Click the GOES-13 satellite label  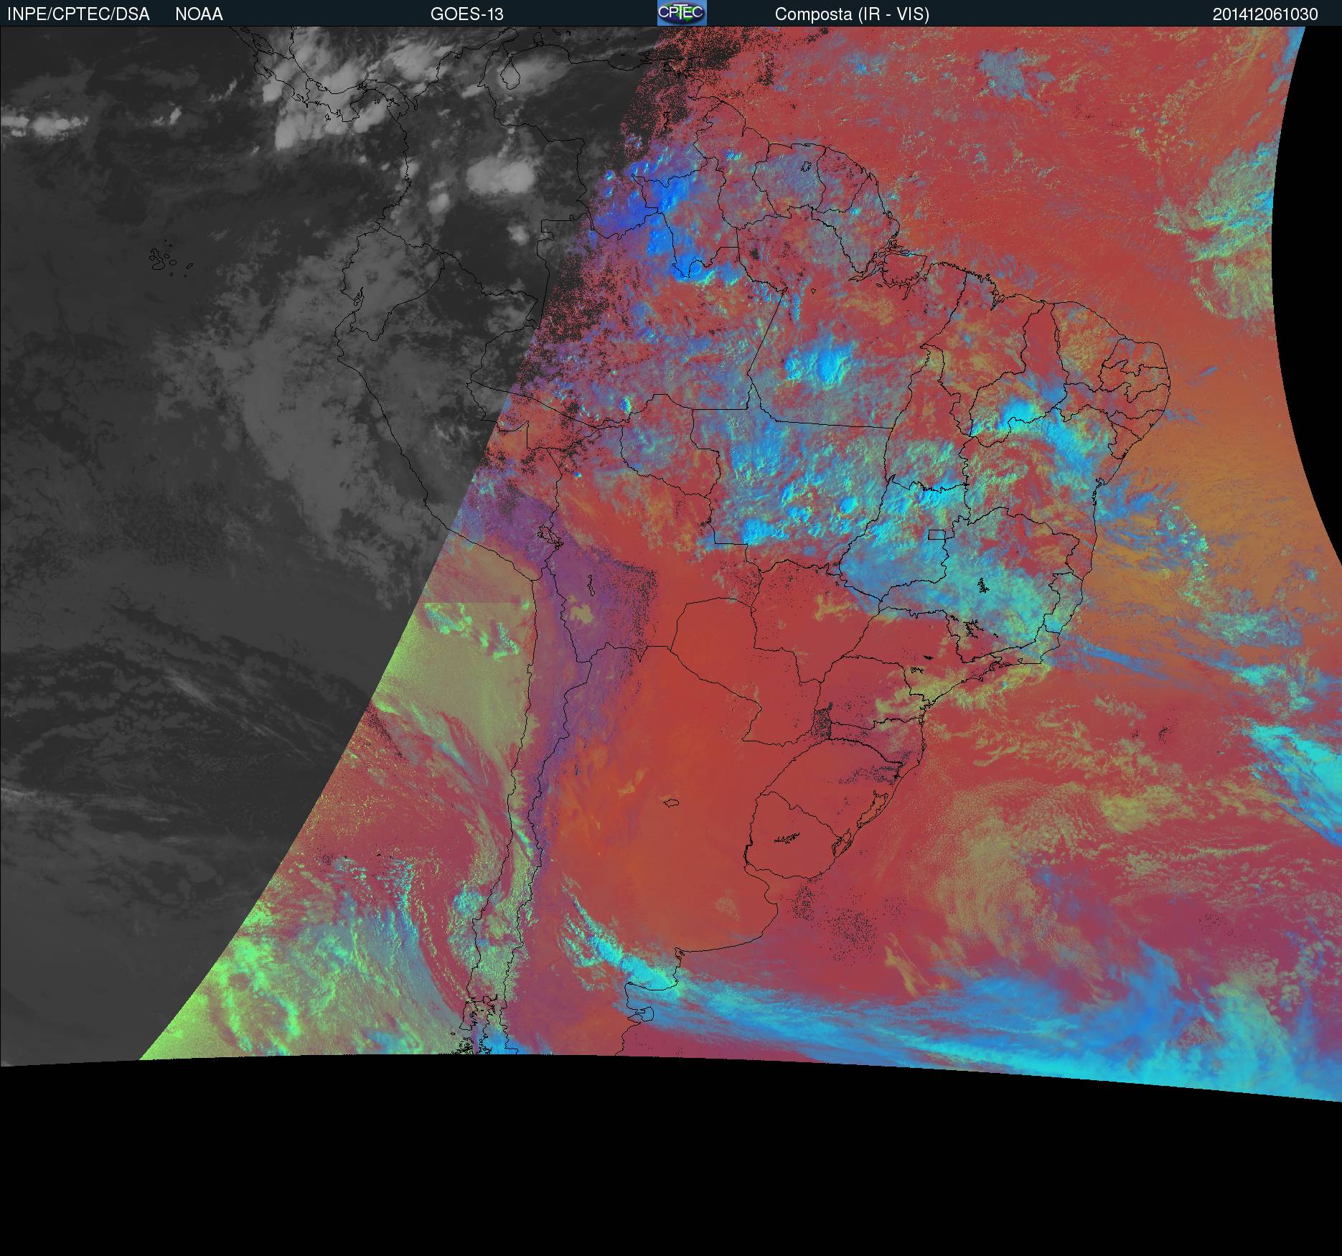(466, 14)
